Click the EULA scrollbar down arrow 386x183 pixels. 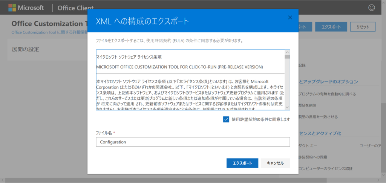pyautogui.click(x=287, y=107)
